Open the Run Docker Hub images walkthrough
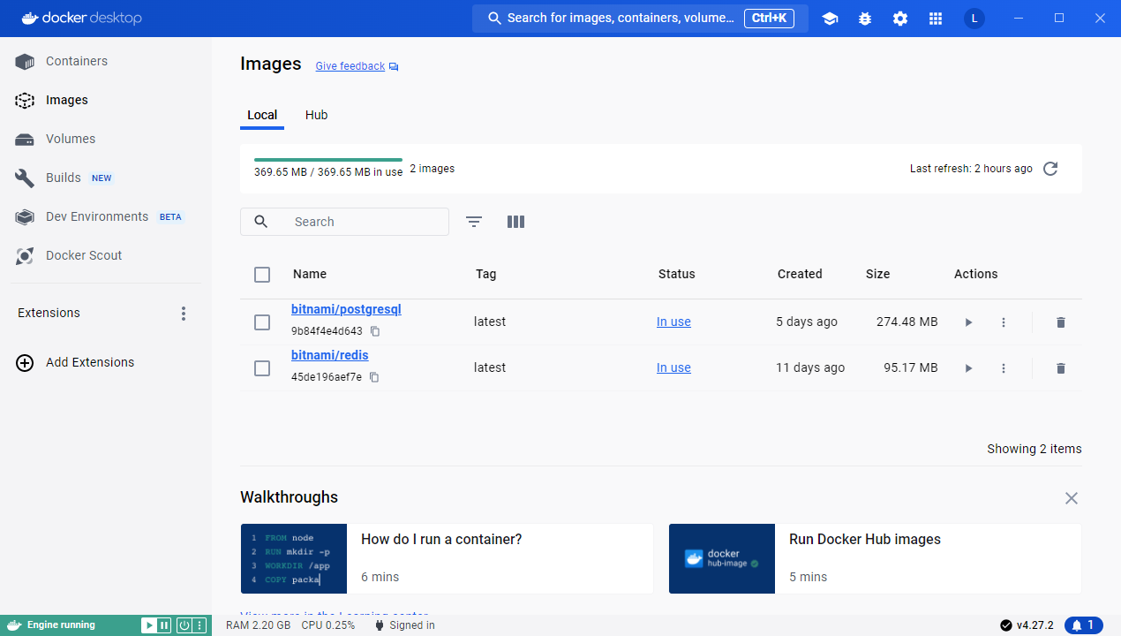Viewport: 1121px width, 636px height. pos(875,558)
